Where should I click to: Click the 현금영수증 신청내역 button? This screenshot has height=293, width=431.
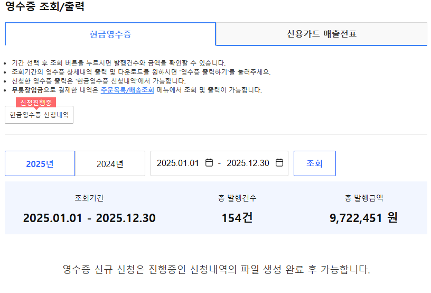point(39,115)
